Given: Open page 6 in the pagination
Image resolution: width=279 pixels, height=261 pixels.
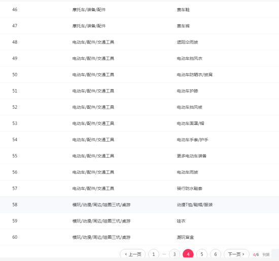Looking at the screenshot, I should (216, 254).
